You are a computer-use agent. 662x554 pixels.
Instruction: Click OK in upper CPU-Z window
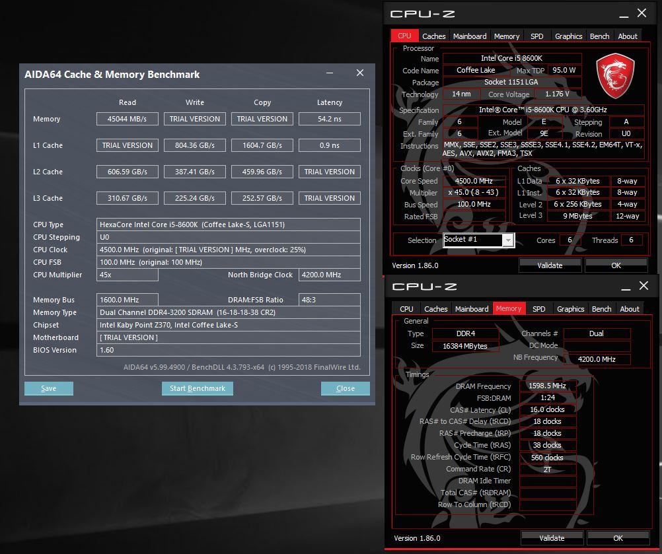click(616, 265)
